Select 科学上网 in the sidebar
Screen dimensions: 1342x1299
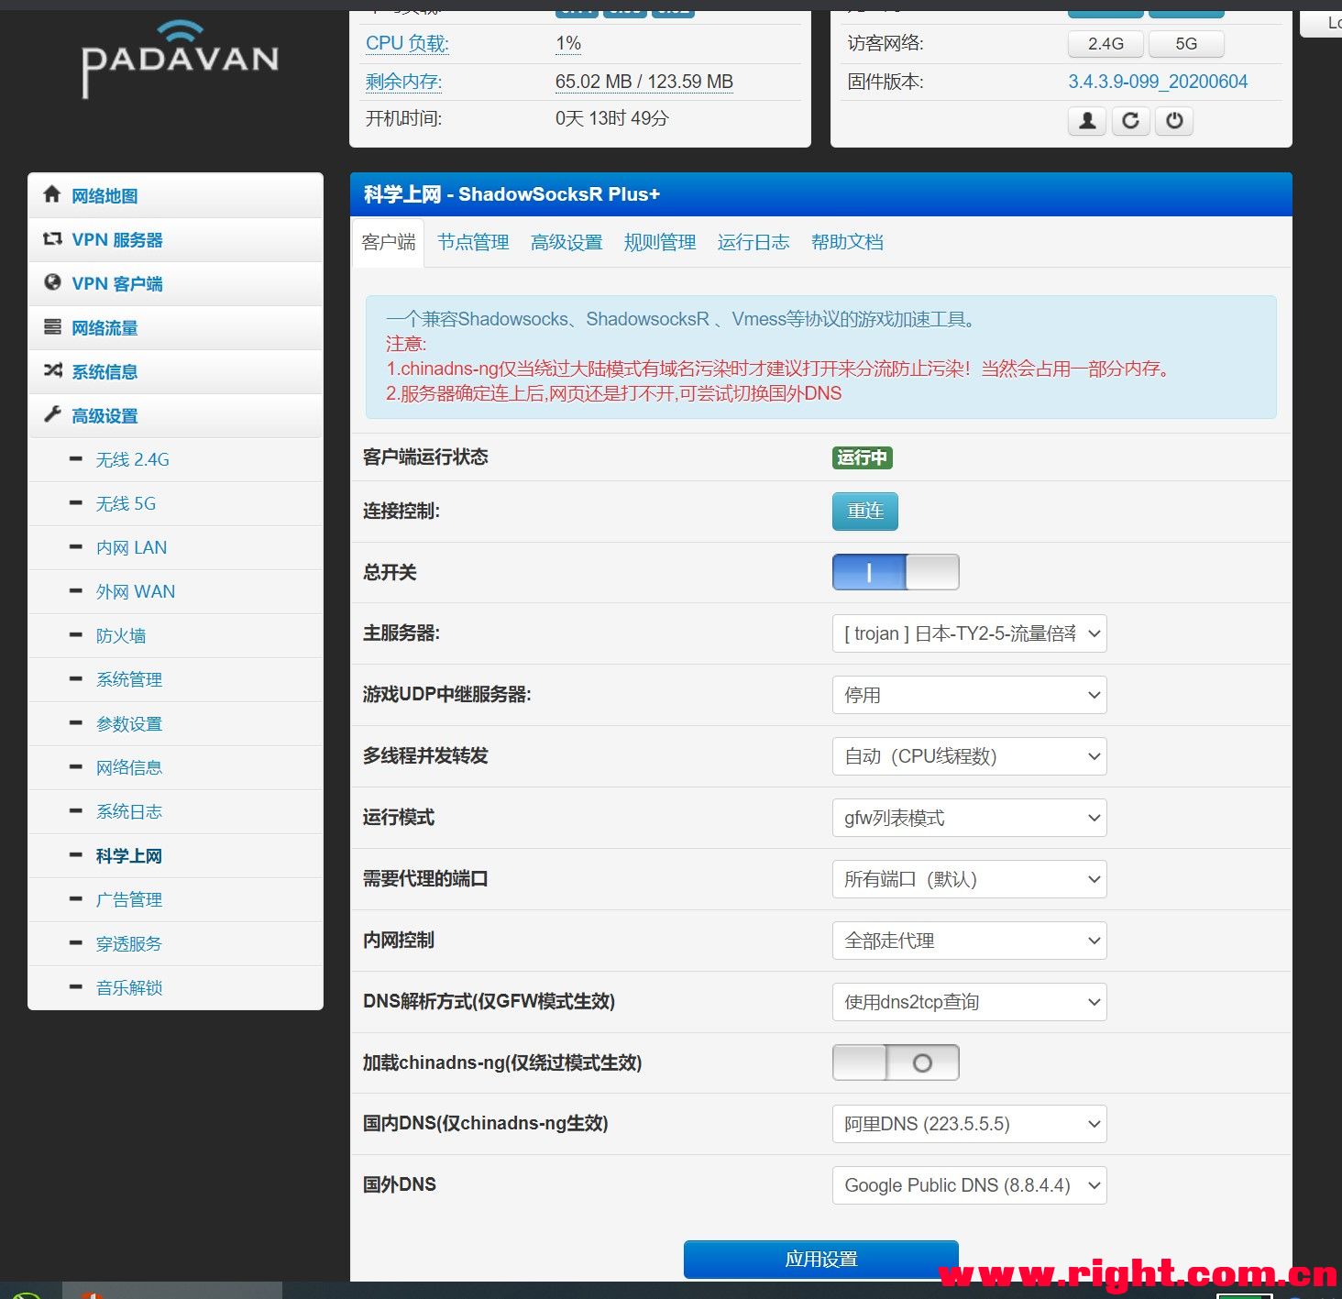[x=176, y=855]
